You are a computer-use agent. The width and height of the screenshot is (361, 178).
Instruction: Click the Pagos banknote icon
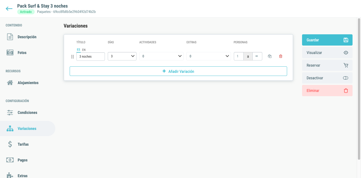pos(10,160)
